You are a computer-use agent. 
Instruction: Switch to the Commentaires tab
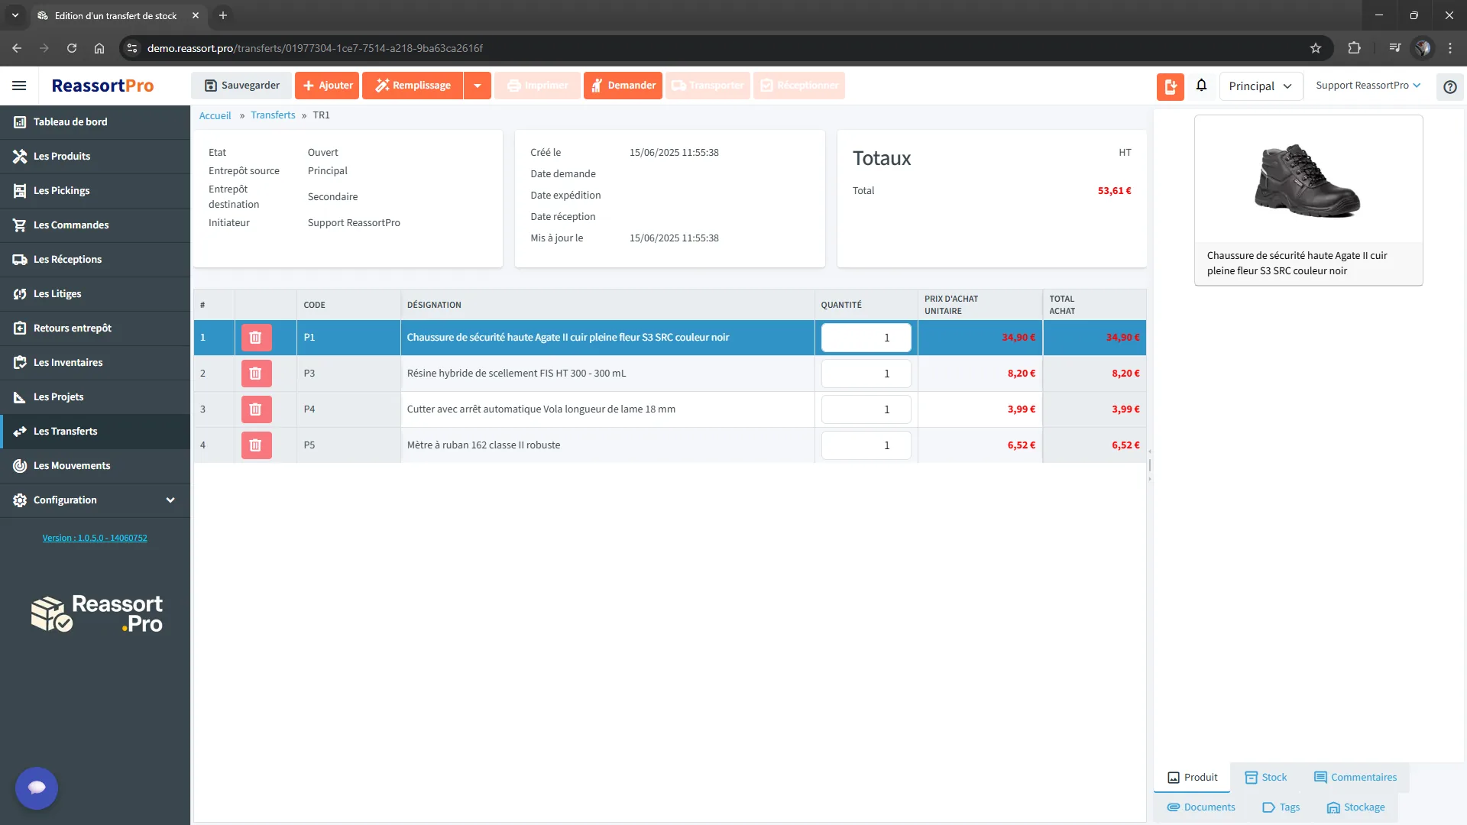(1355, 778)
